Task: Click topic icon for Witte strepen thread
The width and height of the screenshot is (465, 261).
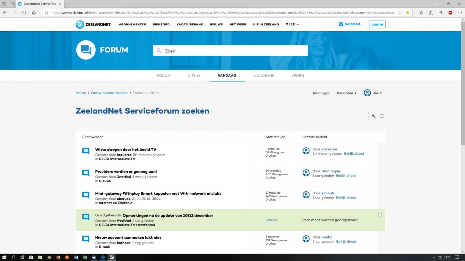Action: (86, 151)
